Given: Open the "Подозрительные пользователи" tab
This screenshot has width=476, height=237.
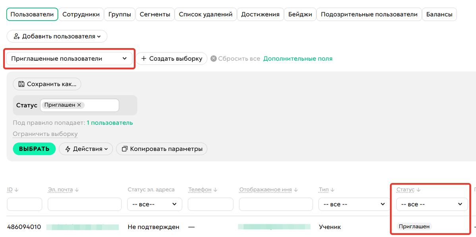Looking at the screenshot, I should (x=369, y=14).
